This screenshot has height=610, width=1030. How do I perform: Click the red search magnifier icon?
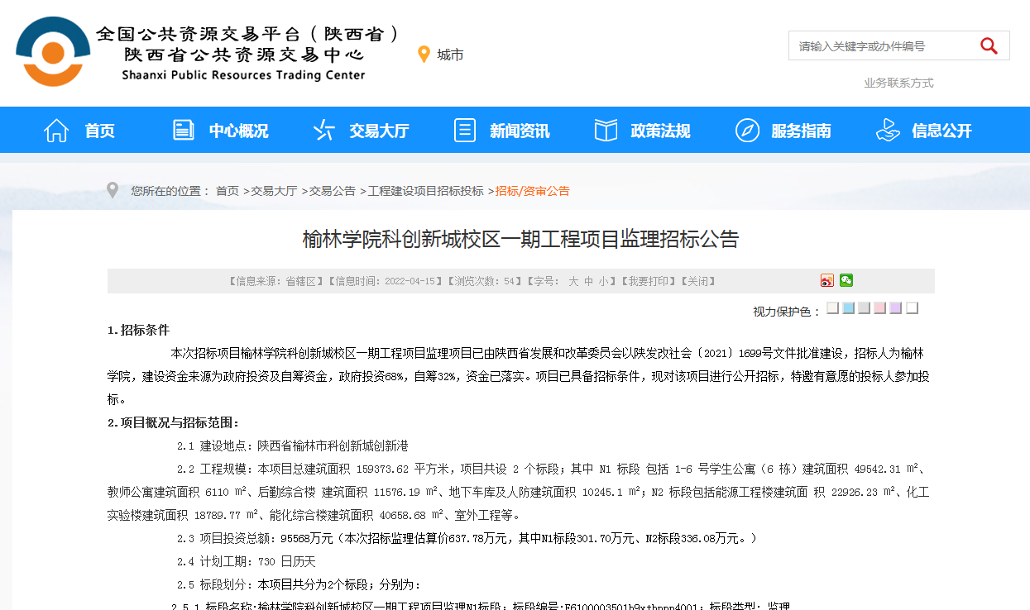(989, 46)
